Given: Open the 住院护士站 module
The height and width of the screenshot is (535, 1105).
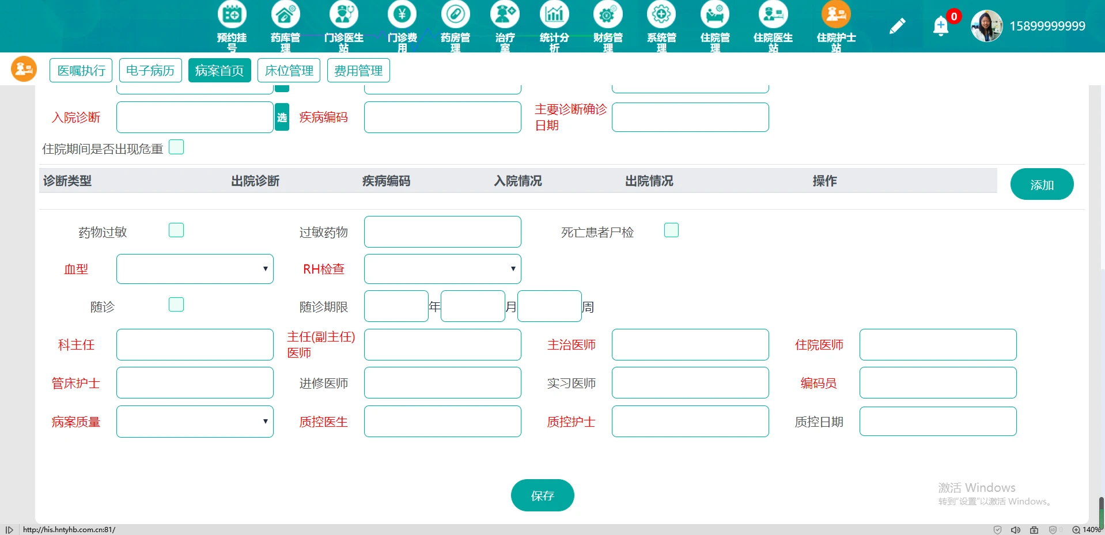Looking at the screenshot, I should 836,25.
